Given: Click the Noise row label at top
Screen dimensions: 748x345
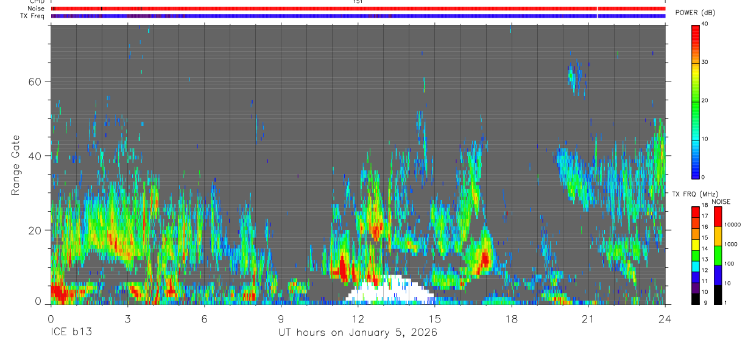Looking at the screenshot, I should pos(36,9).
